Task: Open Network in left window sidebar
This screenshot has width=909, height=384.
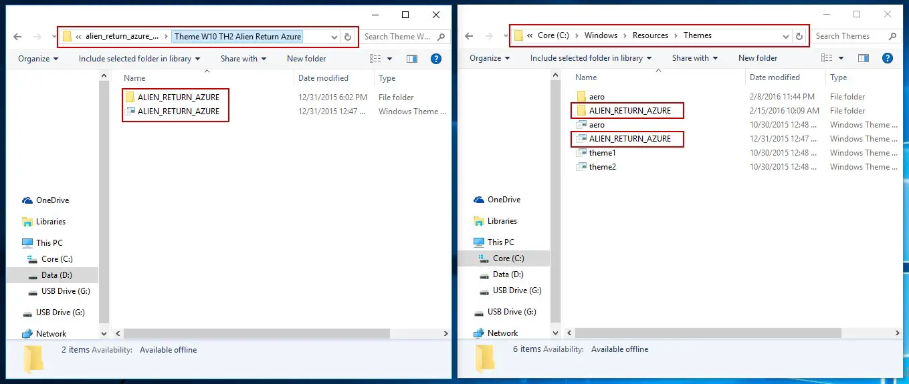Action: (x=44, y=334)
